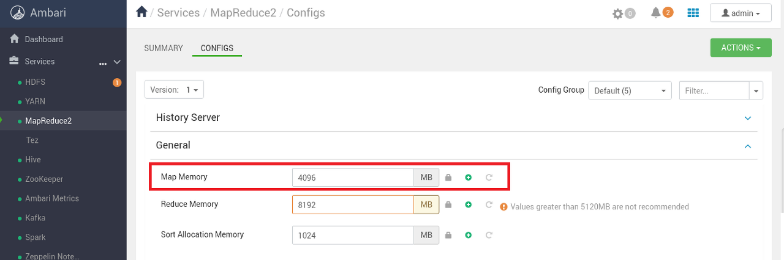Click undo arrow for Sort Allocation Memory
The image size is (784, 260).
click(x=488, y=235)
